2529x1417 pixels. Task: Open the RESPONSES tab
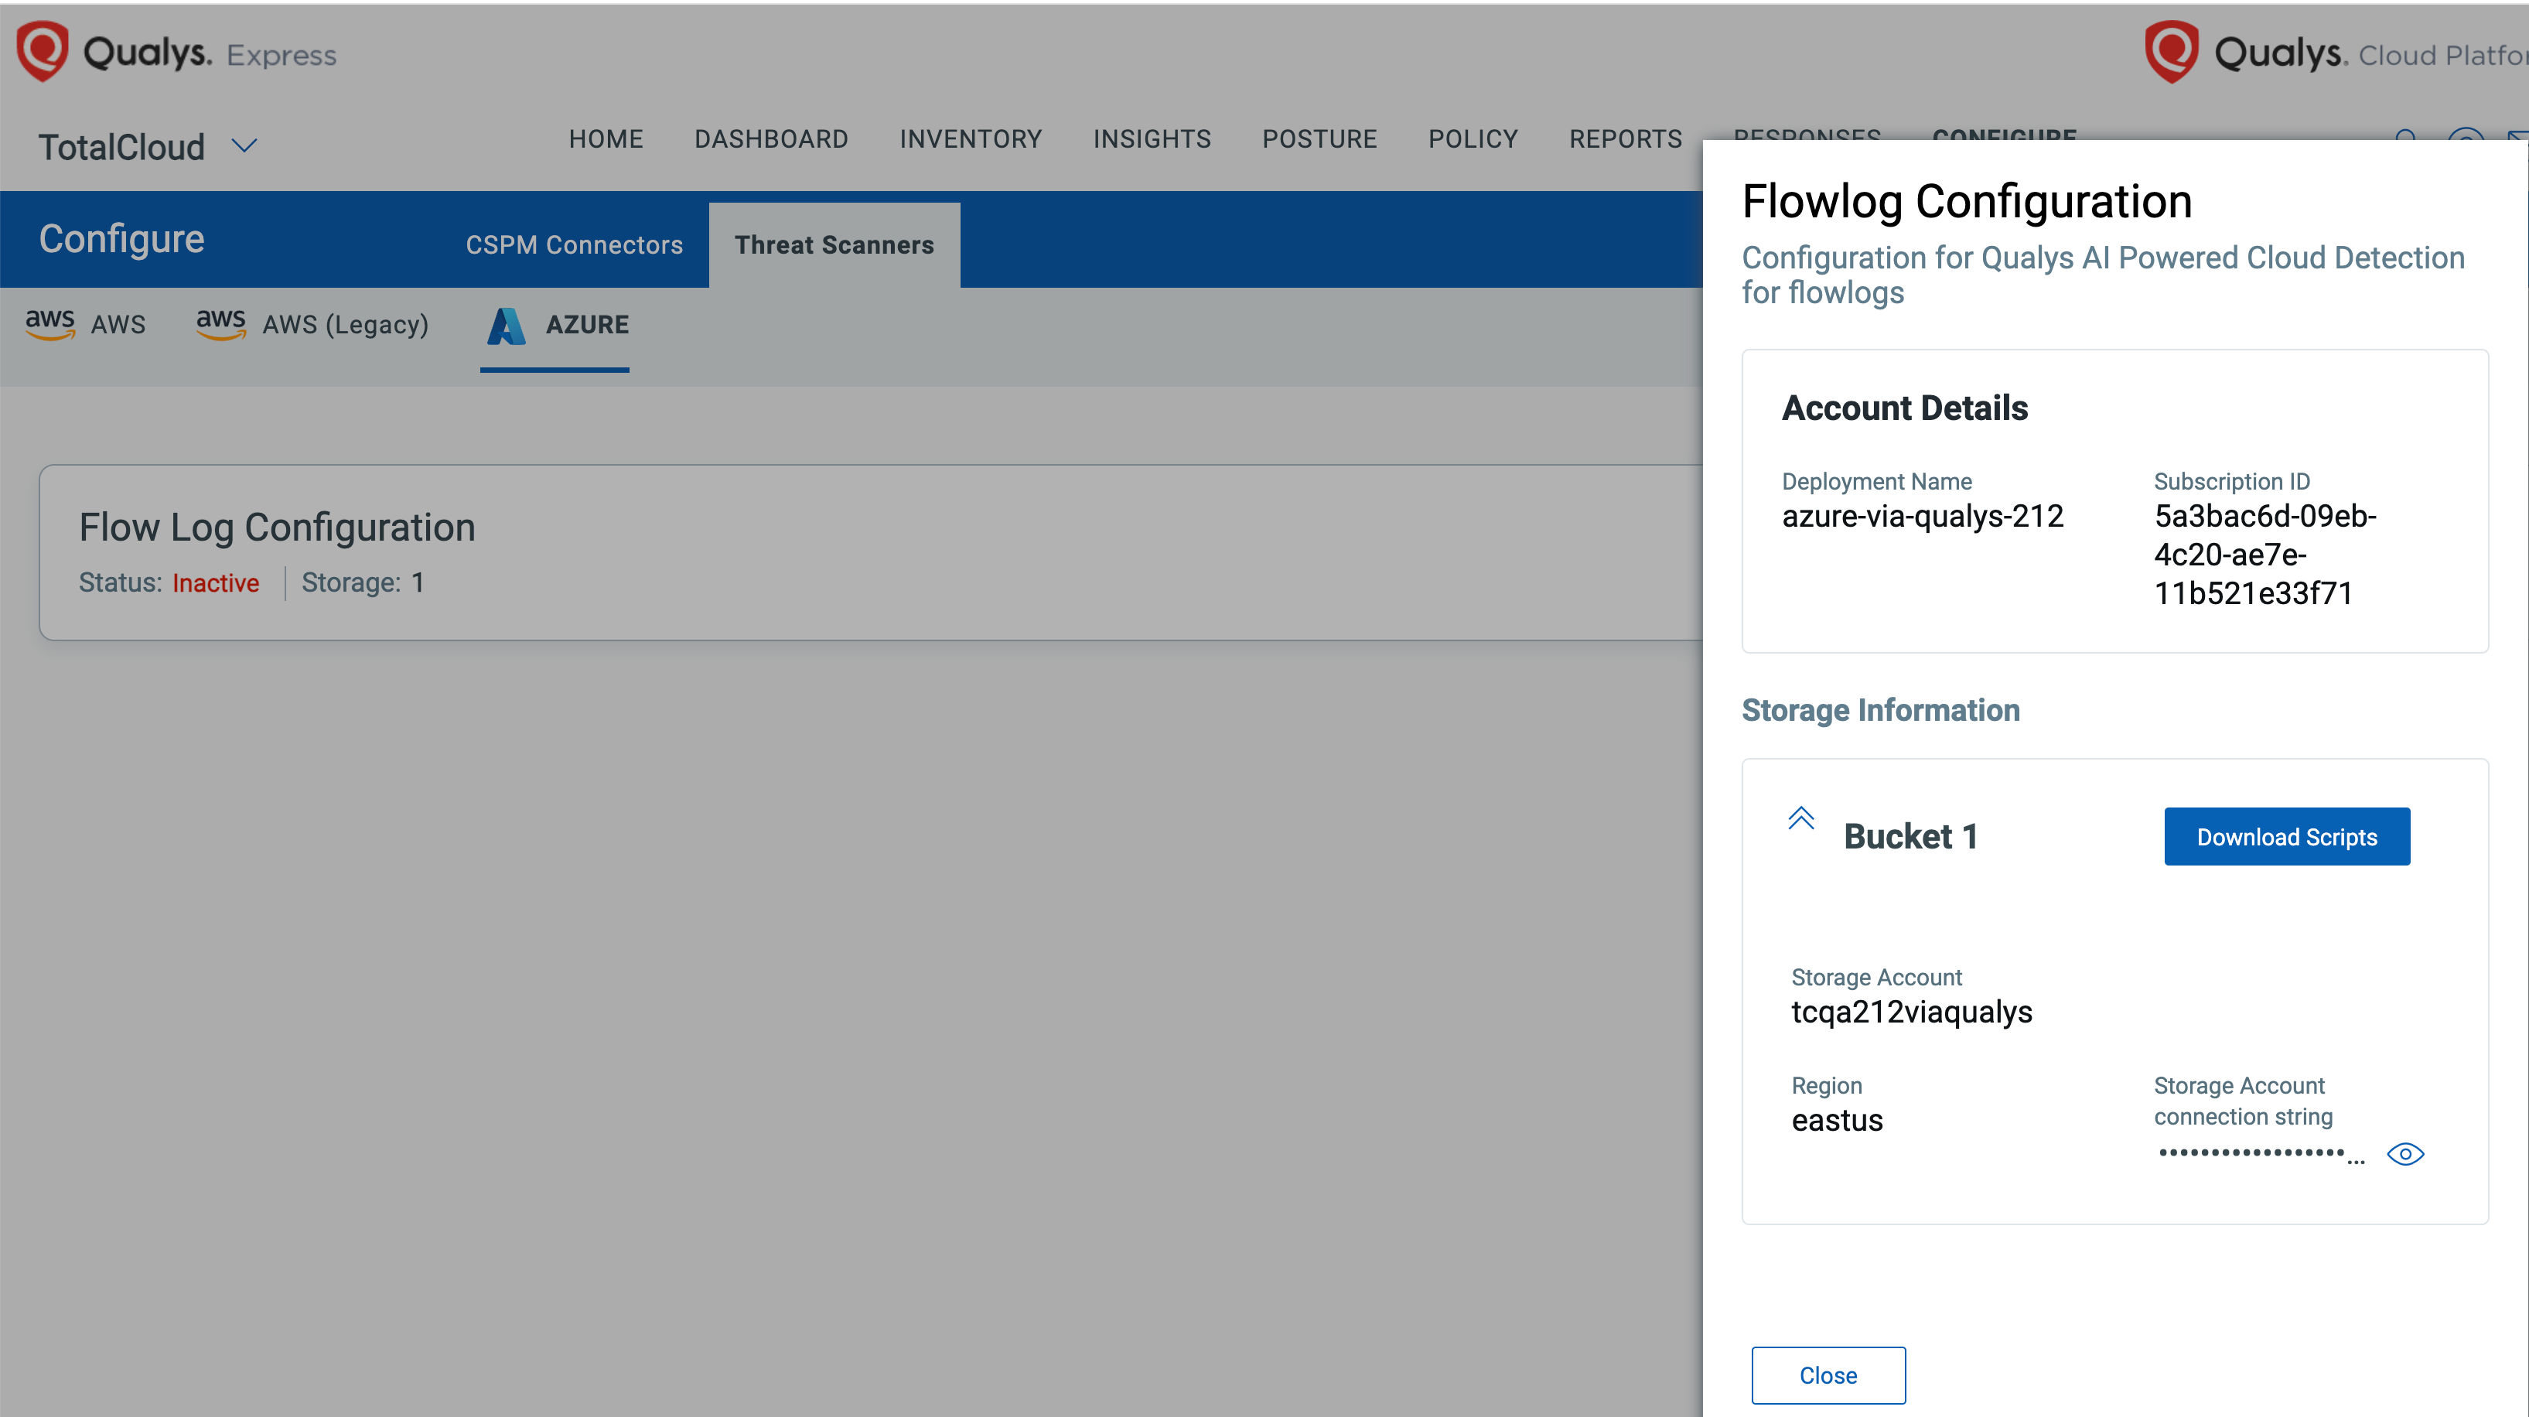(1807, 134)
